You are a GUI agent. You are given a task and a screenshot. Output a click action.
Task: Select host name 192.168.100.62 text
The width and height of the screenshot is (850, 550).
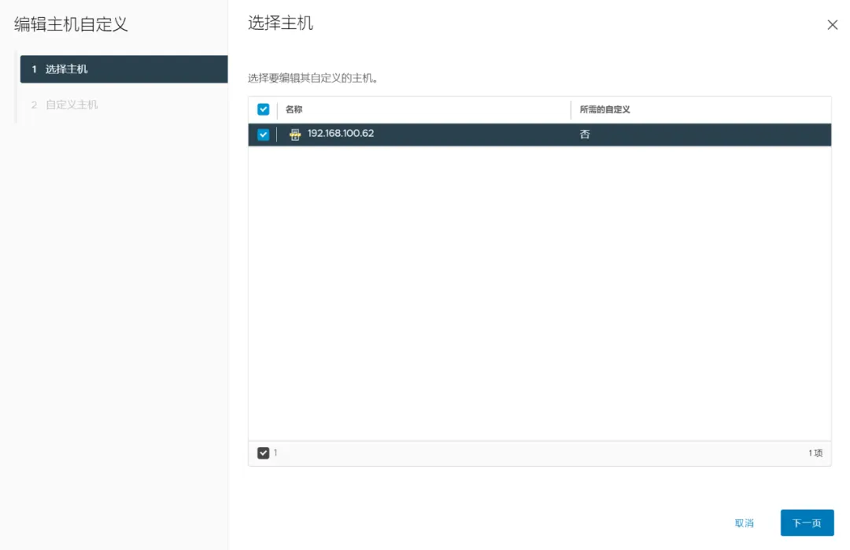click(x=340, y=134)
